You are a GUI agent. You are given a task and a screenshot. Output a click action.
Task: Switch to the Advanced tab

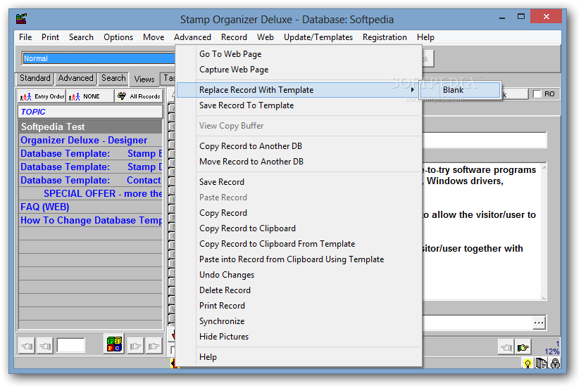click(x=75, y=79)
